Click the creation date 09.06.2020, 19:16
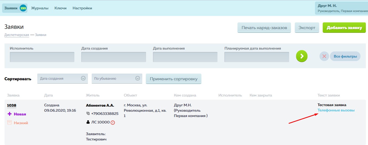Image resolution: width=368 pixels, height=145 pixels. pos(60,110)
